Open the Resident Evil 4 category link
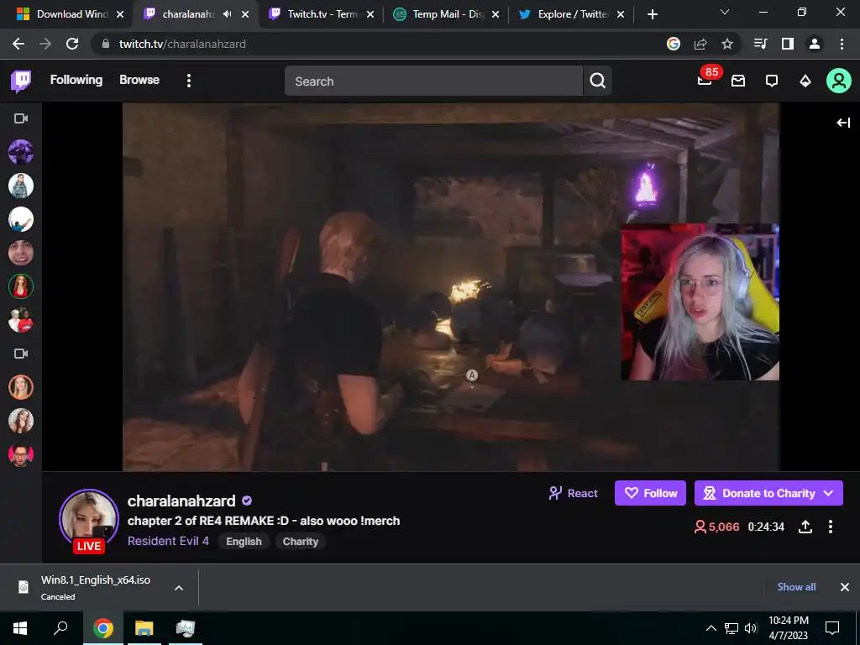The width and height of the screenshot is (860, 645). (168, 542)
